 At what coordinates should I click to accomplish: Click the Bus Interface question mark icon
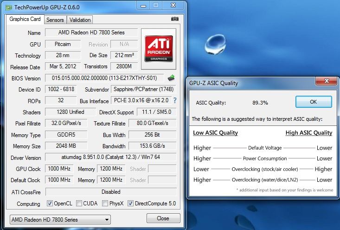click(x=175, y=100)
